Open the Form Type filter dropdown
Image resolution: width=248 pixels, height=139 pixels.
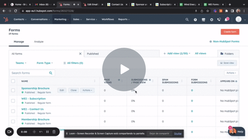pos(45,63)
